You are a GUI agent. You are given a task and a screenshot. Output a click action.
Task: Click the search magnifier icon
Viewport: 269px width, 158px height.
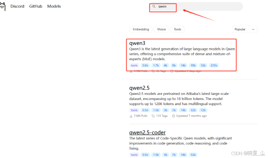tap(154, 6)
